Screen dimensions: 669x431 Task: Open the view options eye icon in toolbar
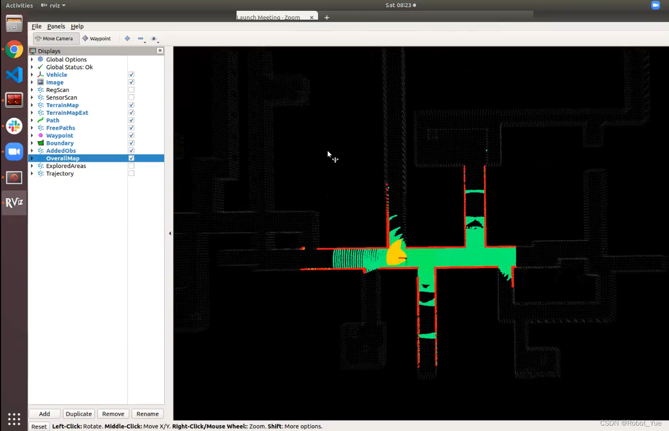pyautogui.click(x=154, y=38)
